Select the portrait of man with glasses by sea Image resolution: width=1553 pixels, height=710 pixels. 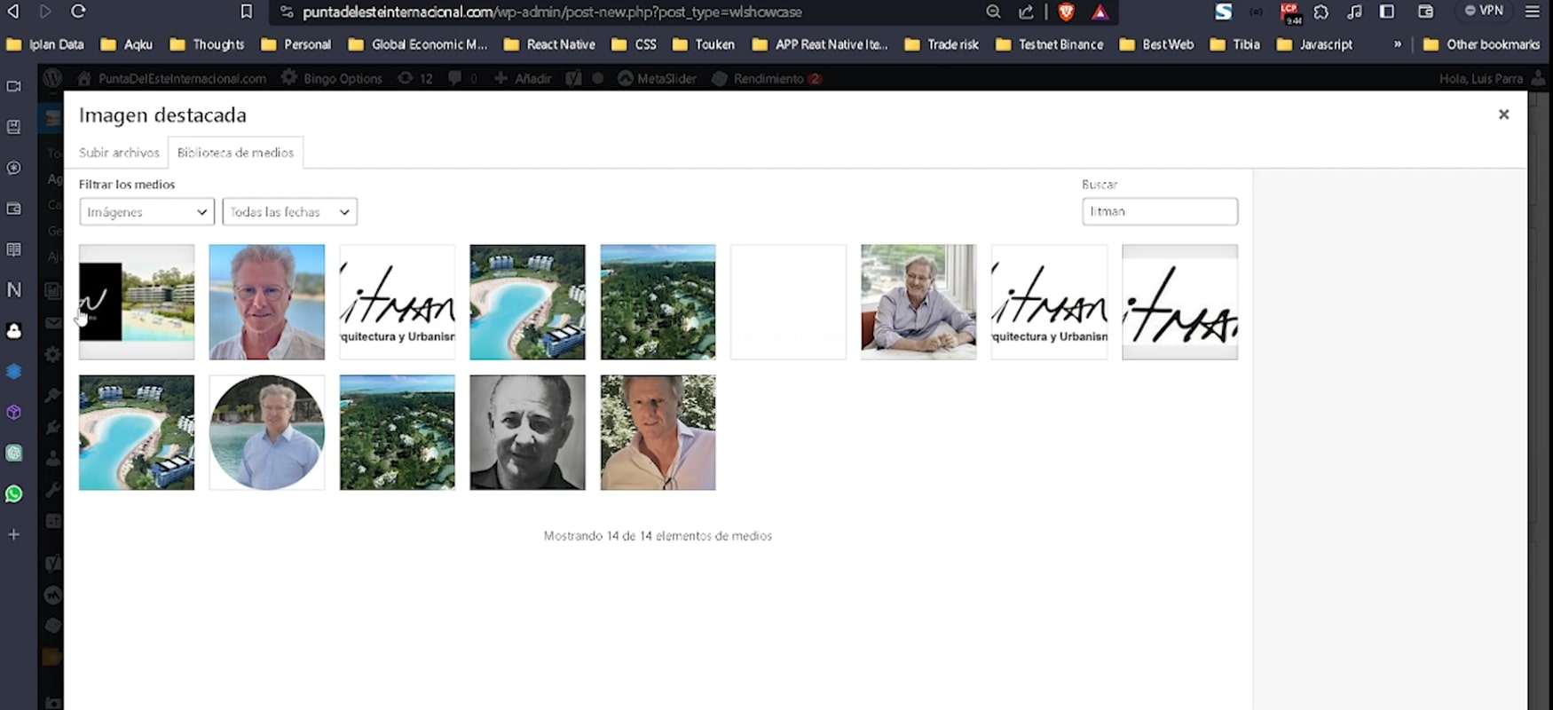click(267, 302)
